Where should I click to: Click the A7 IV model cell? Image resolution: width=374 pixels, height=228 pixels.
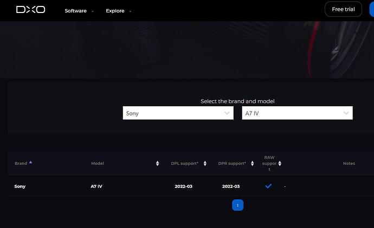click(x=96, y=186)
